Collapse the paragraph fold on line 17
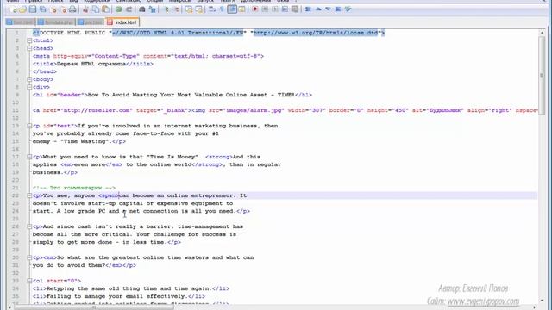This screenshot has height=310, width=552. (x=29, y=157)
